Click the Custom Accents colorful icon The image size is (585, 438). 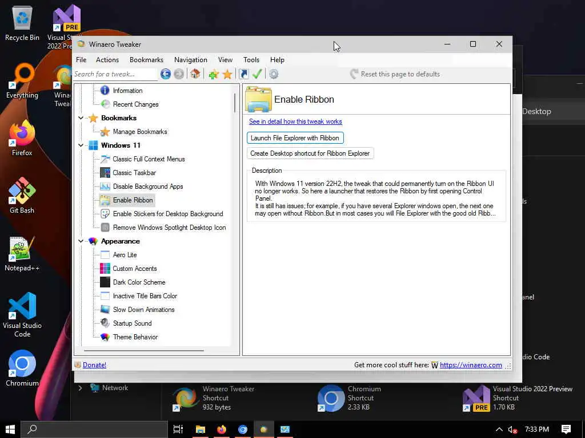coord(105,269)
